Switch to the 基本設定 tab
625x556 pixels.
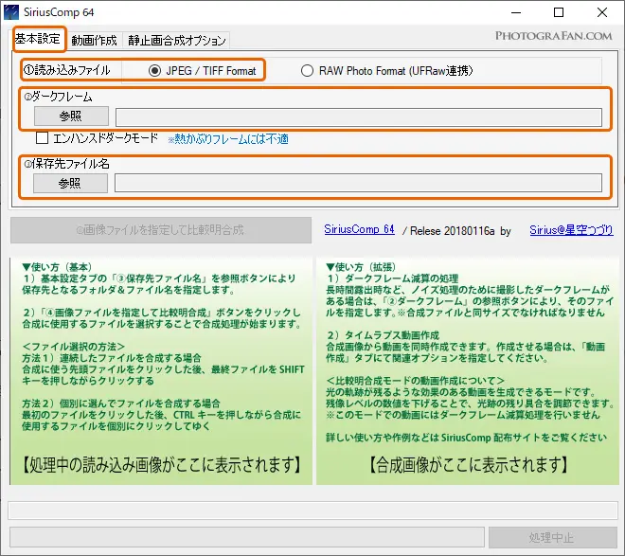[38, 39]
